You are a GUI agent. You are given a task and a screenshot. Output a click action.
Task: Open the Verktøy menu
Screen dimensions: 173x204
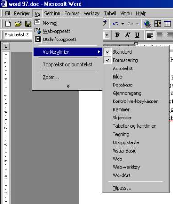tap(92, 14)
